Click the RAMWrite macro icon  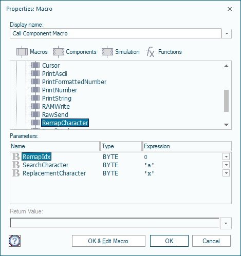pyautogui.click(x=35, y=107)
